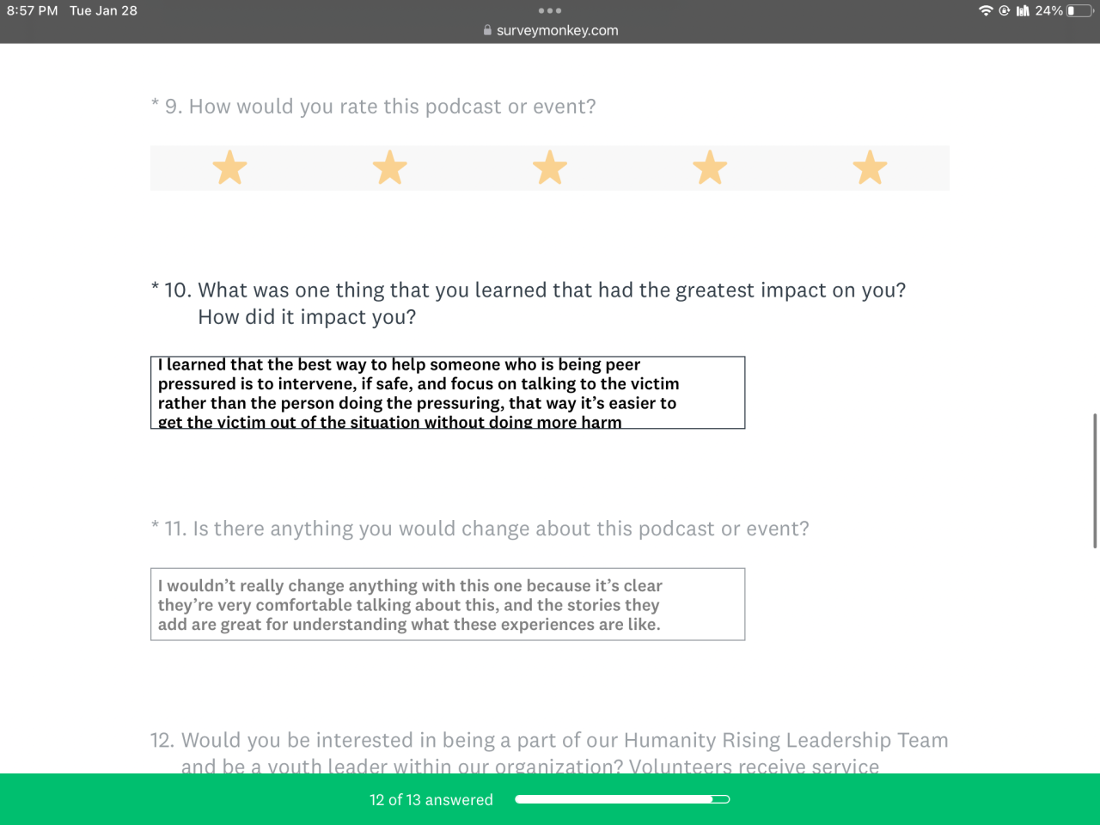The image size is (1100, 825).
Task: Tap the battery indicator icon
Action: tap(1079, 11)
